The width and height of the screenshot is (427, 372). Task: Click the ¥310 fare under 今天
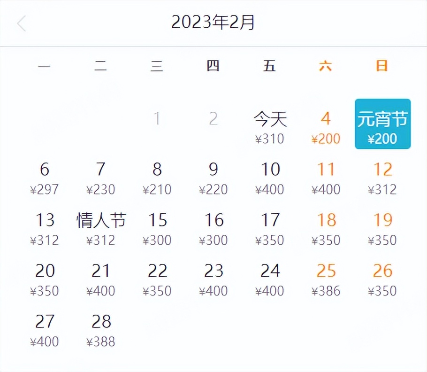[270, 139]
